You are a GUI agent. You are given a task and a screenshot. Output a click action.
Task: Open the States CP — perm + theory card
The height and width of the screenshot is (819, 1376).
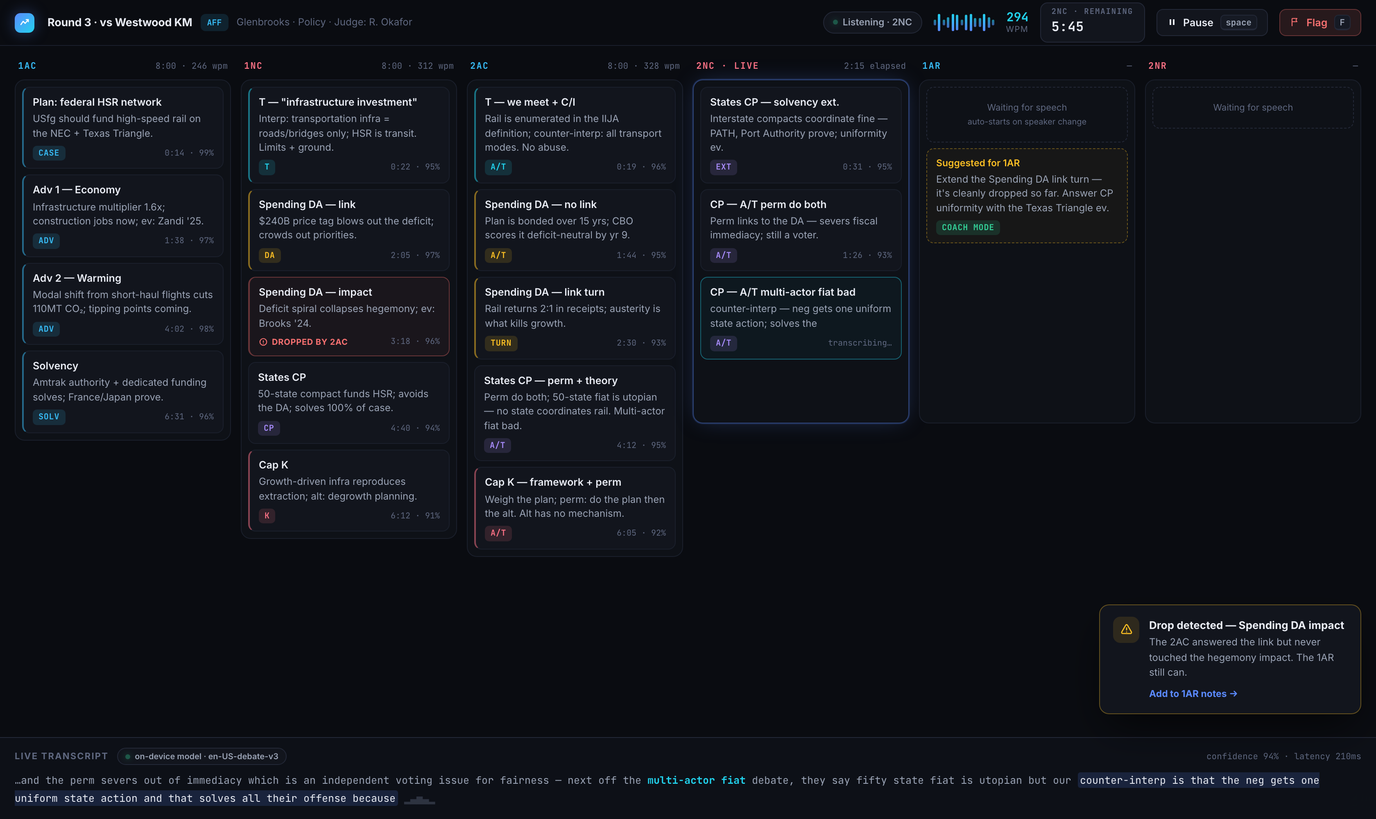point(575,413)
